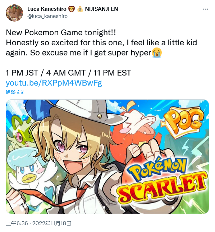Click the Luca Kaneshiro display name
This screenshot has width=215, height=232.
coord(47,9)
